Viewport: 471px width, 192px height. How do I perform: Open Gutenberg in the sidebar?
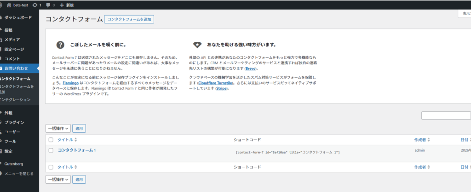coord(14,164)
